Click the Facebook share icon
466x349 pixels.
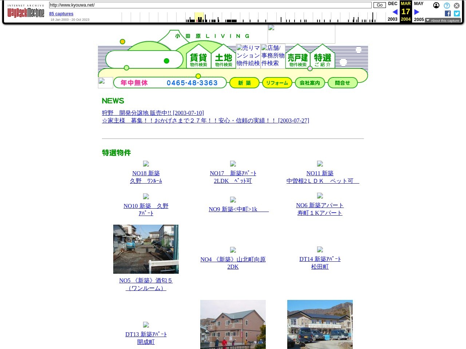[447, 13]
